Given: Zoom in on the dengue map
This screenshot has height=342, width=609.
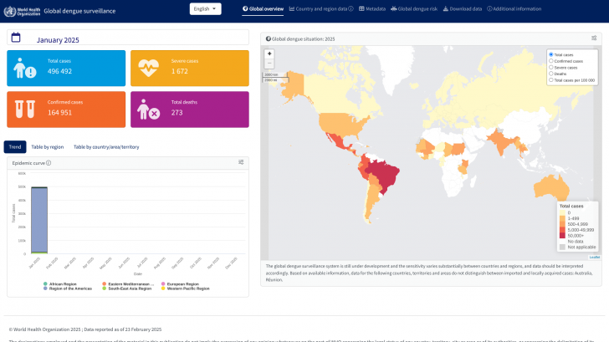Looking at the screenshot, I should (269, 54).
